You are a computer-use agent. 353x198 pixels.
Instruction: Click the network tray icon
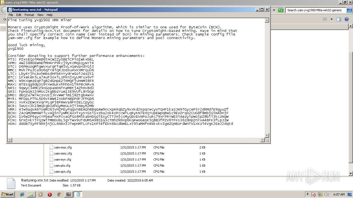320,194
